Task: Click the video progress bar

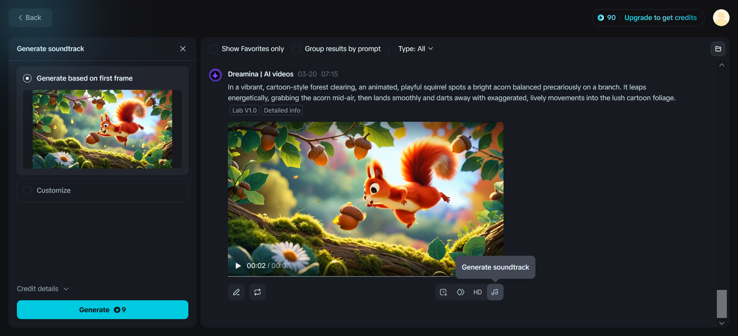Action: click(366, 276)
